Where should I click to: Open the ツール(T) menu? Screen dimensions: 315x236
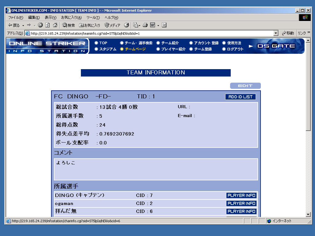coord(93,18)
